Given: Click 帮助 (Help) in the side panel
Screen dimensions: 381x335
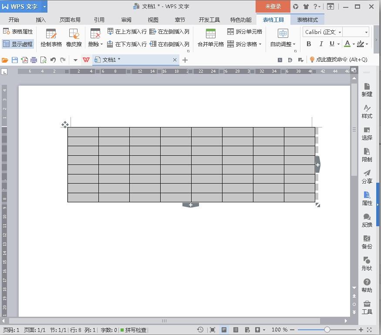Looking at the screenshot, I should click(x=367, y=285).
